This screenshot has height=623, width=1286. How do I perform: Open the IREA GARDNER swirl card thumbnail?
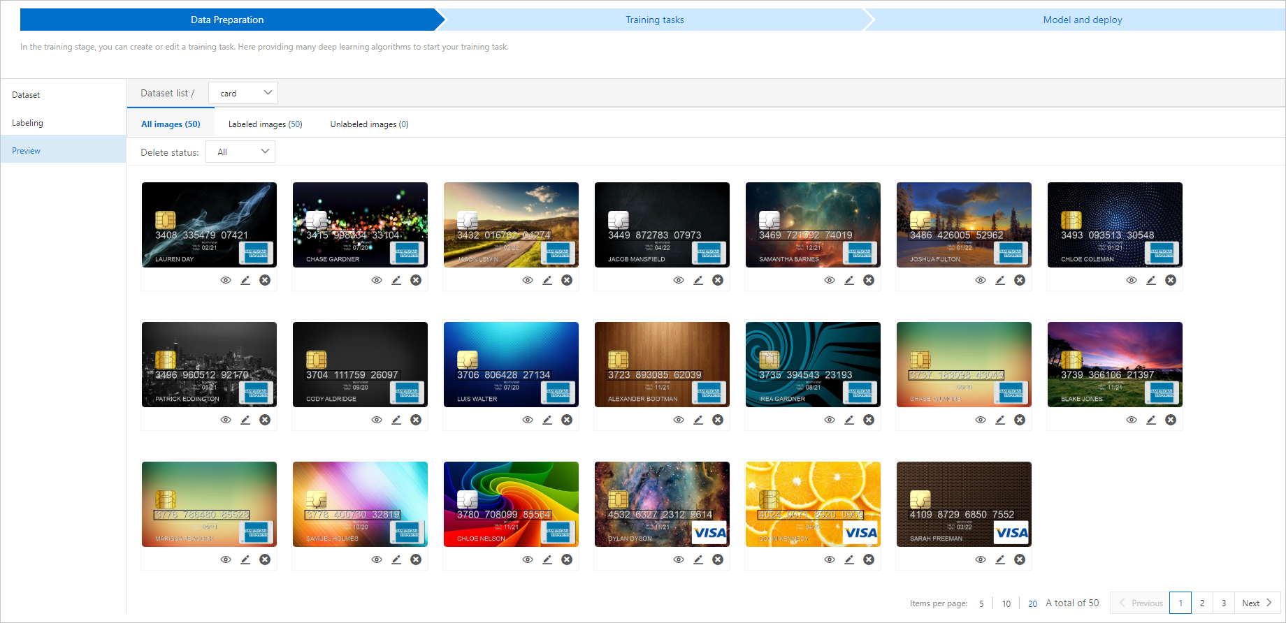(x=813, y=365)
